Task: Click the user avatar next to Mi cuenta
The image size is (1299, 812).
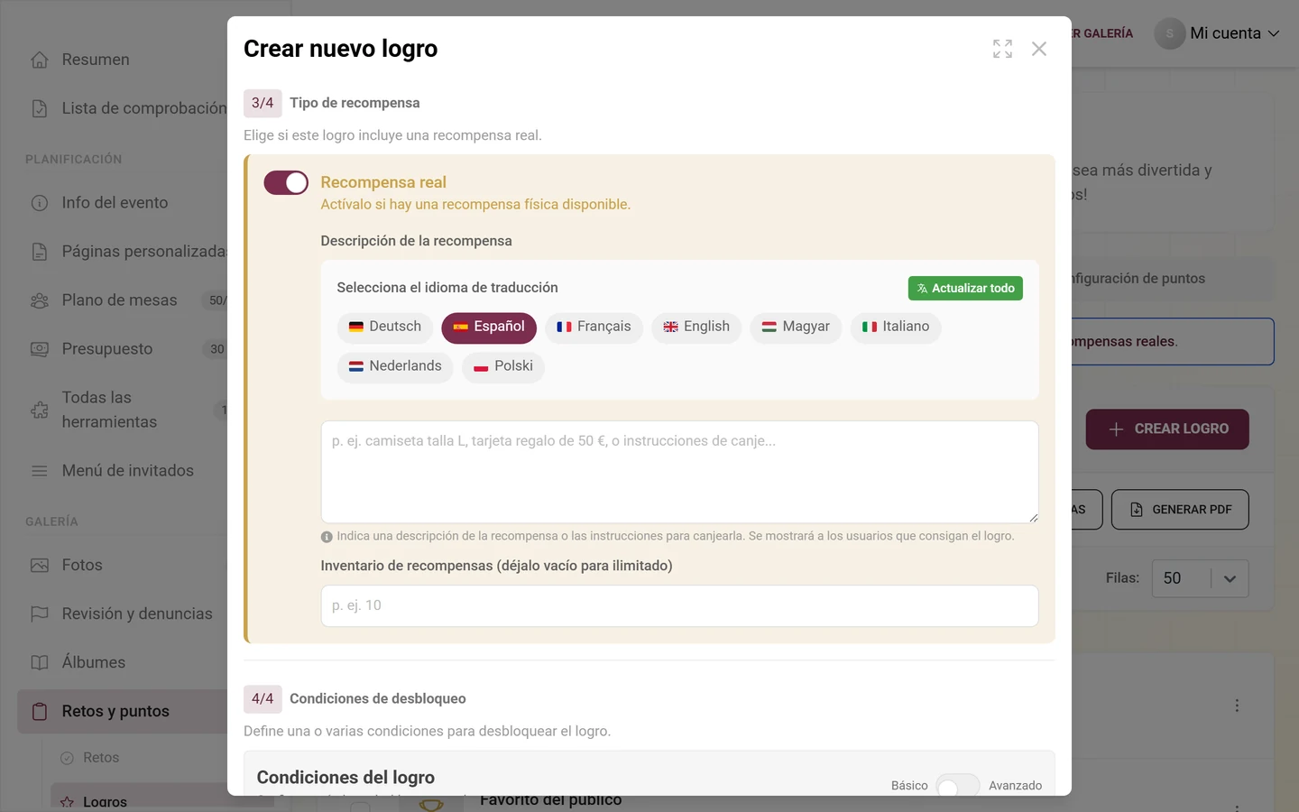Action: pos(1170,33)
